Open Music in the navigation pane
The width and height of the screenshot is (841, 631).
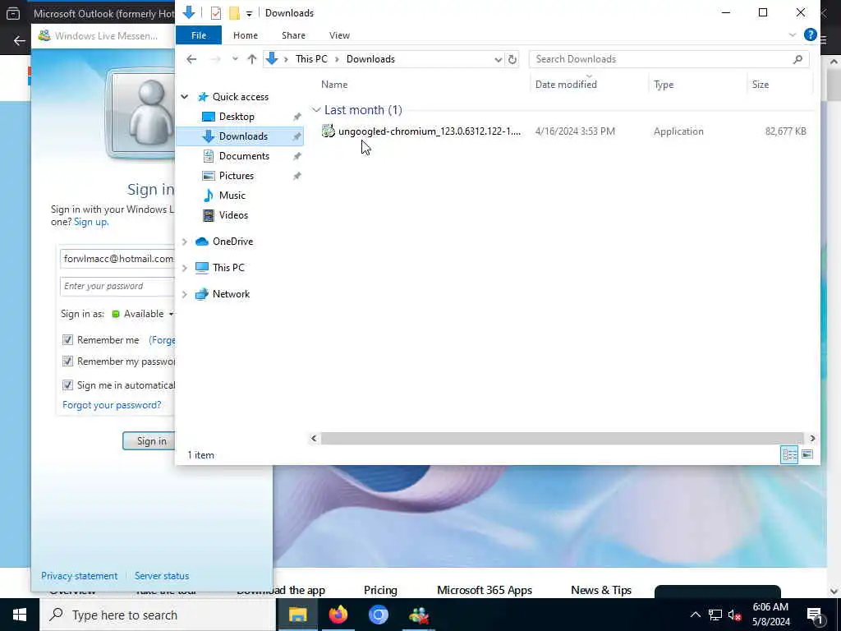click(232, 196)
